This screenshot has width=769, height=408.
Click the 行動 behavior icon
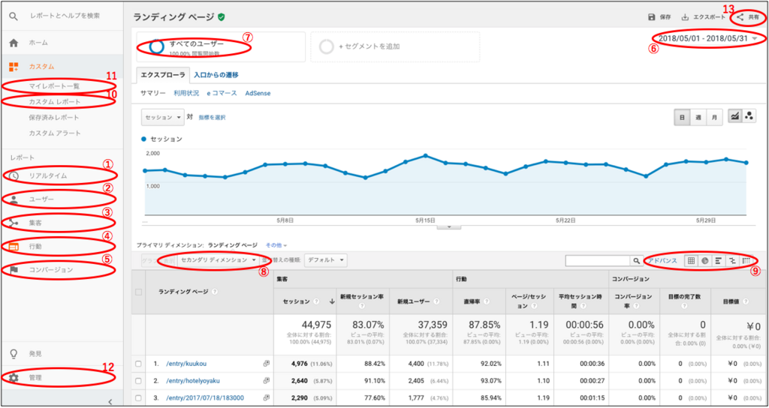pyautogui.click(x=14, y=246)
